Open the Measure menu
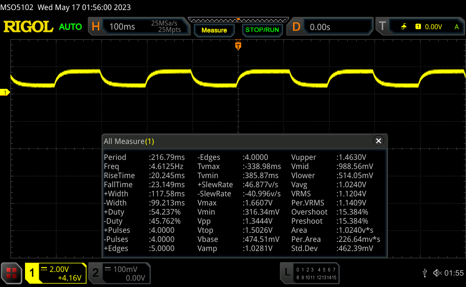The width and height of the screenshot is (466, 287). [214, 30]
